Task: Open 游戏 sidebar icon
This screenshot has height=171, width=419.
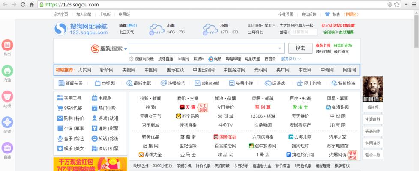Action: coord(7,122)
